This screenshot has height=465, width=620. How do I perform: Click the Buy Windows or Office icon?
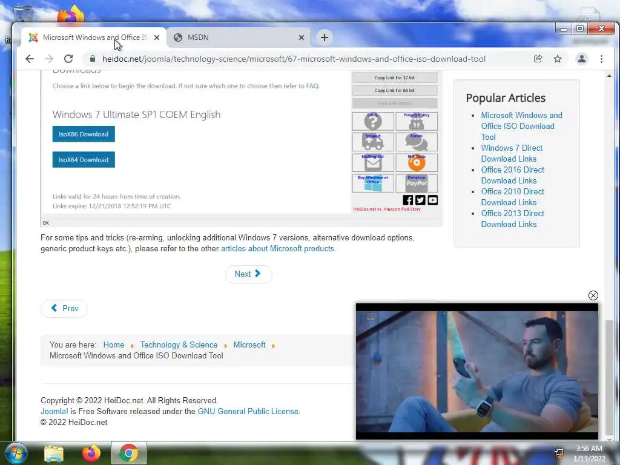coord(373,183)
